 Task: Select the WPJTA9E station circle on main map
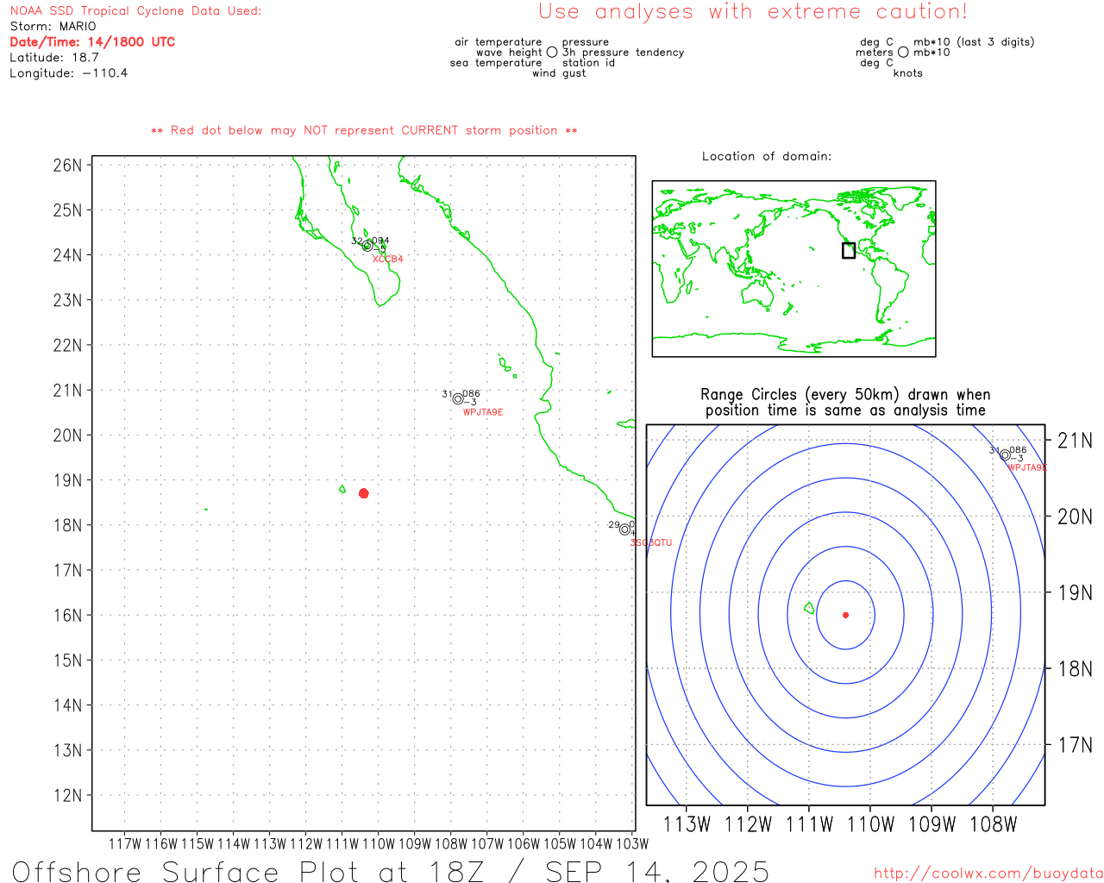[458, 398]
